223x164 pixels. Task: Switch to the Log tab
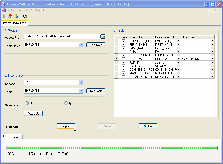pyautogui.click(x=17, y=137)
